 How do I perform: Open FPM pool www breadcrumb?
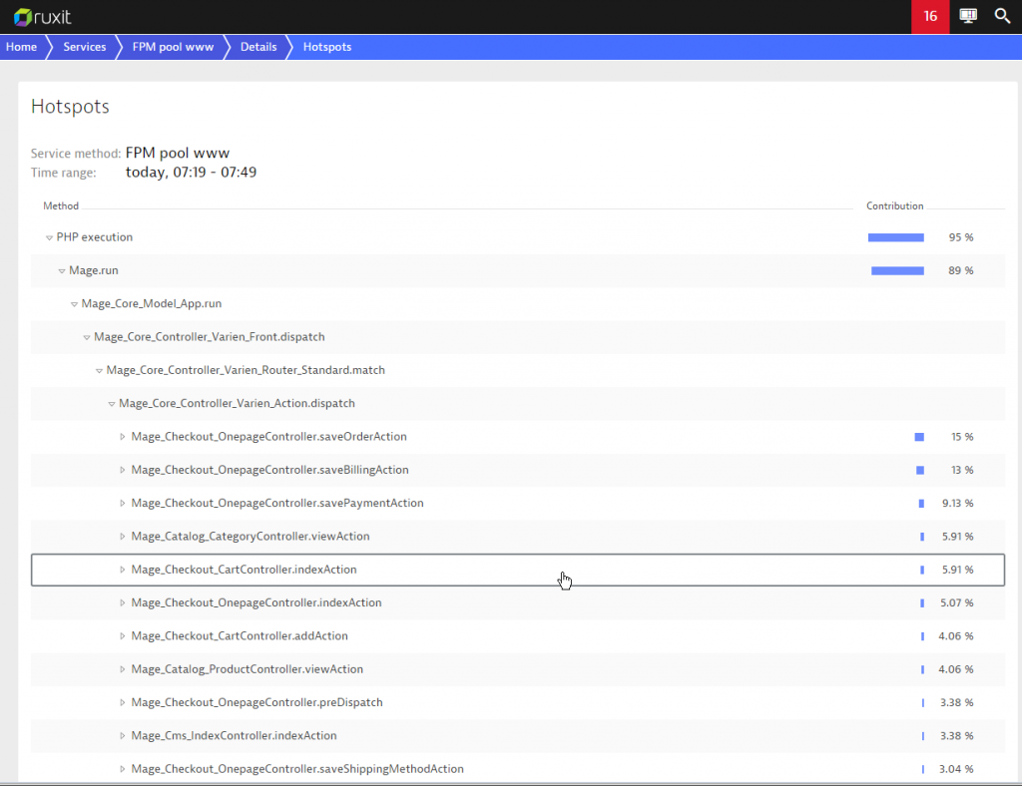pos(173,47)
